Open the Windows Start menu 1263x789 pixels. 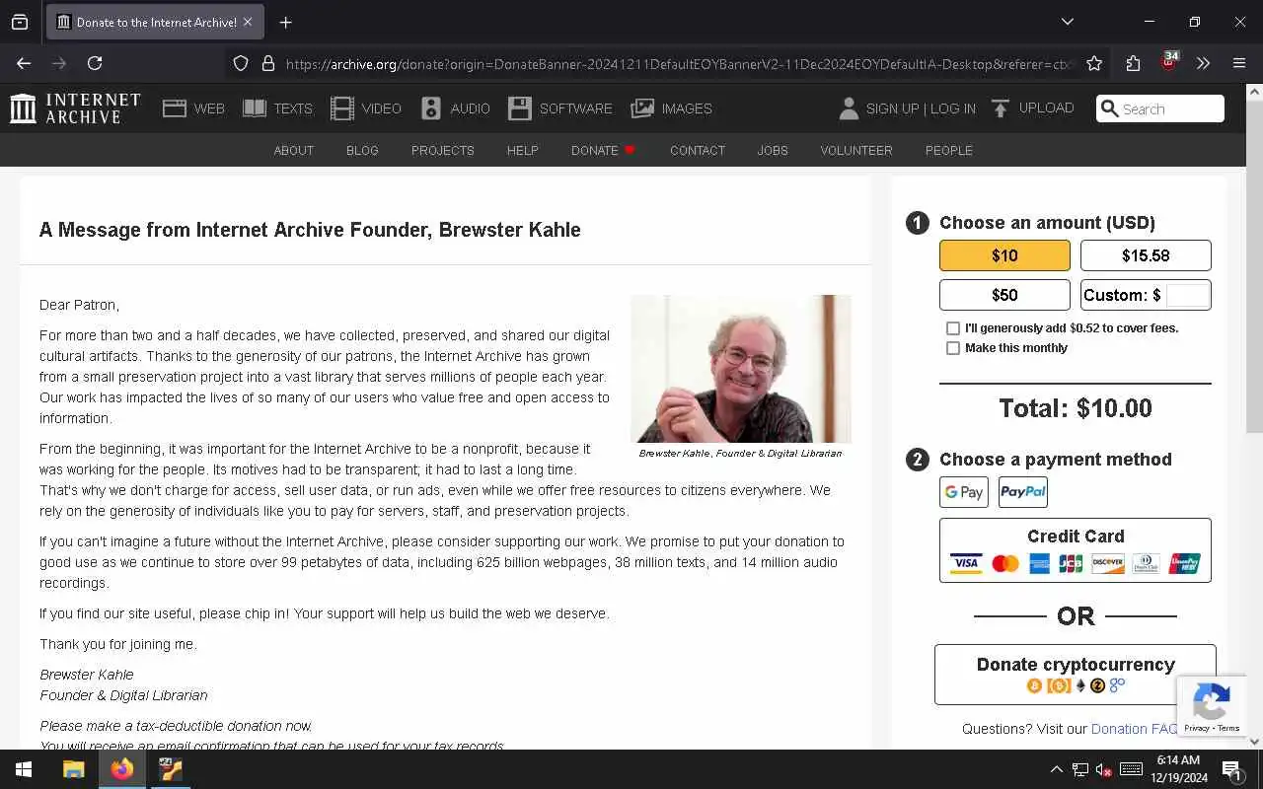click(x=24, y=769)
